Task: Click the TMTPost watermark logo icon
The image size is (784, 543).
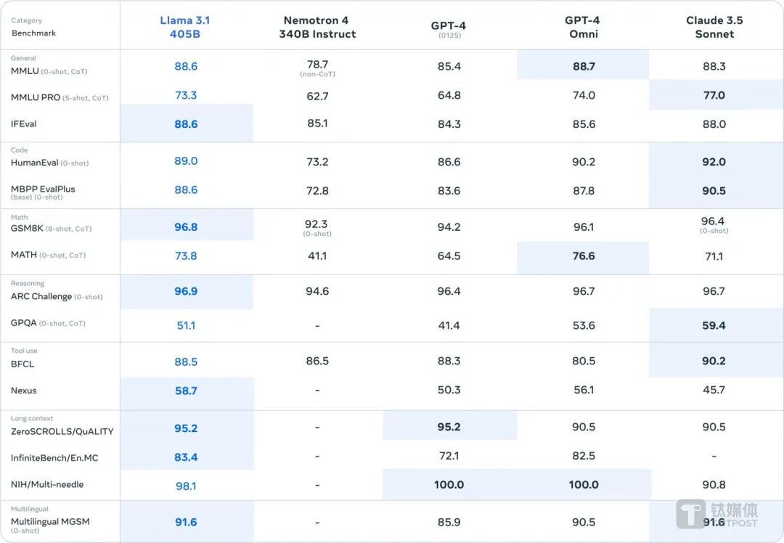Action: pyautogui.click(x=691, y=513)
